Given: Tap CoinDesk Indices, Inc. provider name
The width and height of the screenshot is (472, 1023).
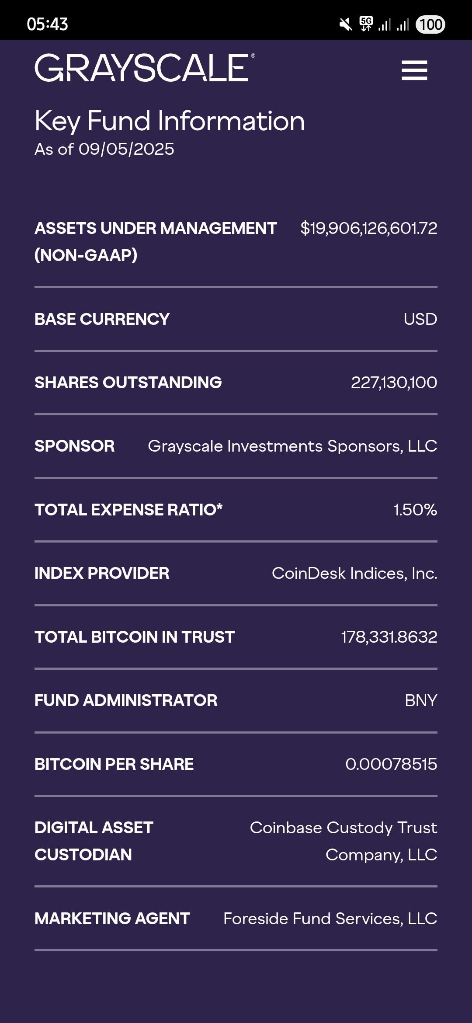Looking at the screenshot, I should tap(354, 573).
